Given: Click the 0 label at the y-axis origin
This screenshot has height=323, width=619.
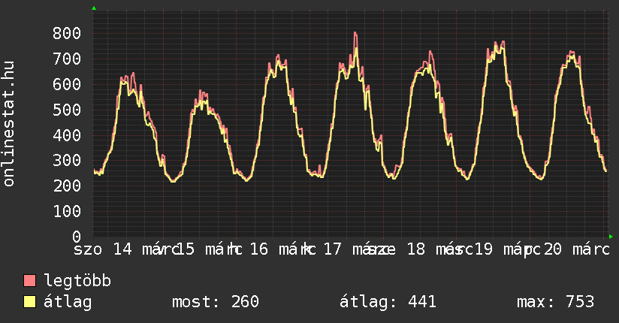Looking at the screenshot, I should 76,237.
